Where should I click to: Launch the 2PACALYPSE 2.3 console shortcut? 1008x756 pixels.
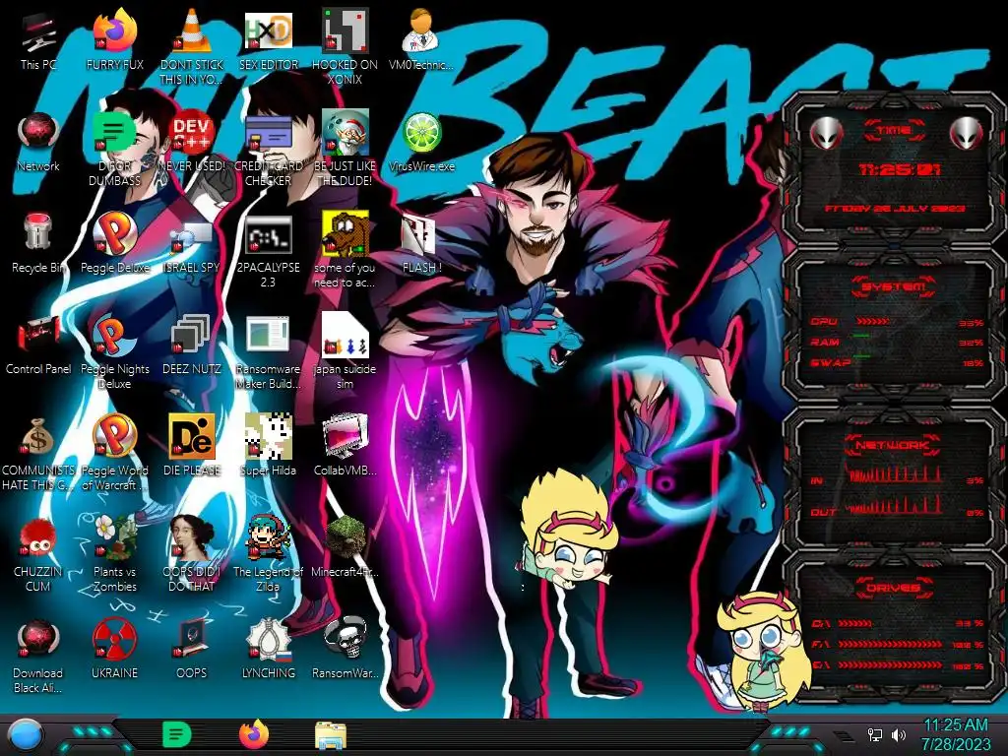268,250
